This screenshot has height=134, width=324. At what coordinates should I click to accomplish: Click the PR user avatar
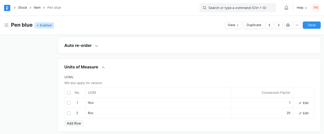tap(316, 8)
